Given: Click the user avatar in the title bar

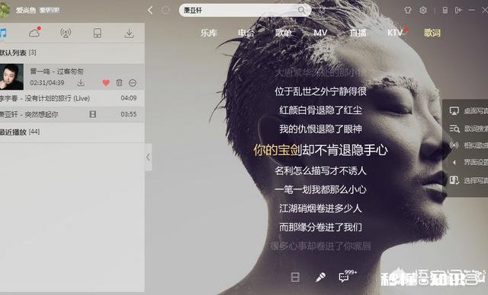Looking at the screenshot, I should [5, 10].
